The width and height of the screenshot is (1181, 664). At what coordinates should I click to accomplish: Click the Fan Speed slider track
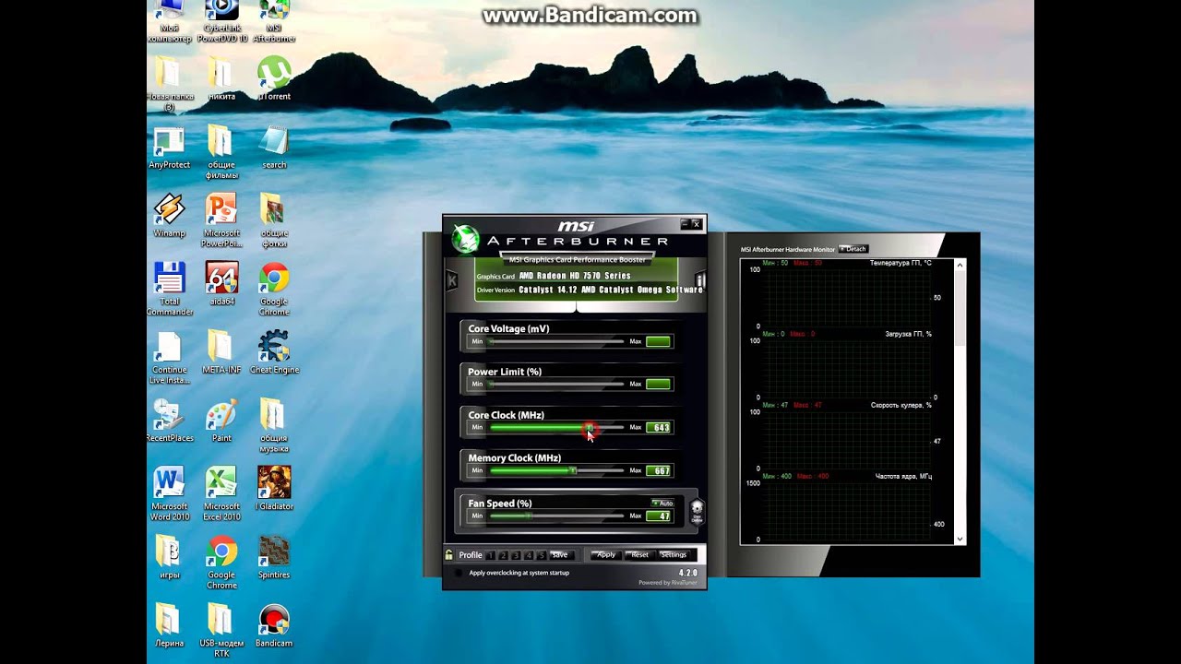(x=556, y=516)
